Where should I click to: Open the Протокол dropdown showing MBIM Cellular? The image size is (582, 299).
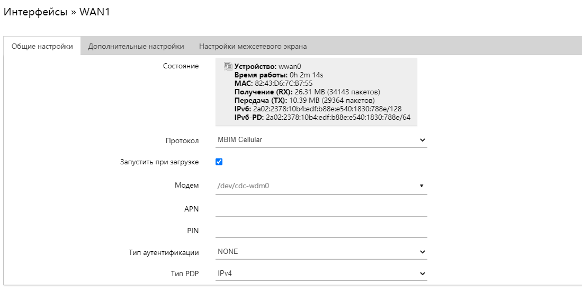(x=321, y=140)
